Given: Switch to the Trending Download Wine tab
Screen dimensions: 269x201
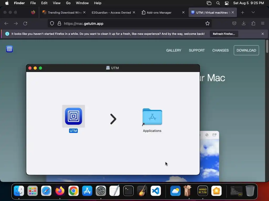Looking at the screenshot, I should tap(64, 13).
